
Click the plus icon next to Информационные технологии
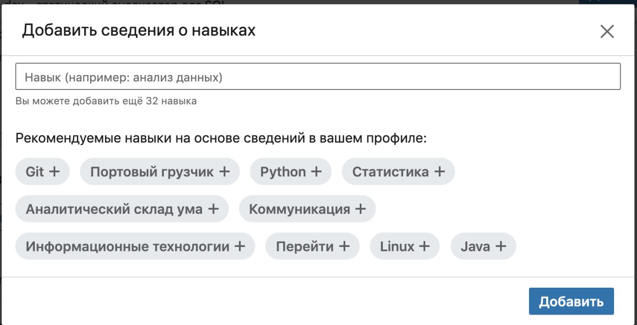240,246
